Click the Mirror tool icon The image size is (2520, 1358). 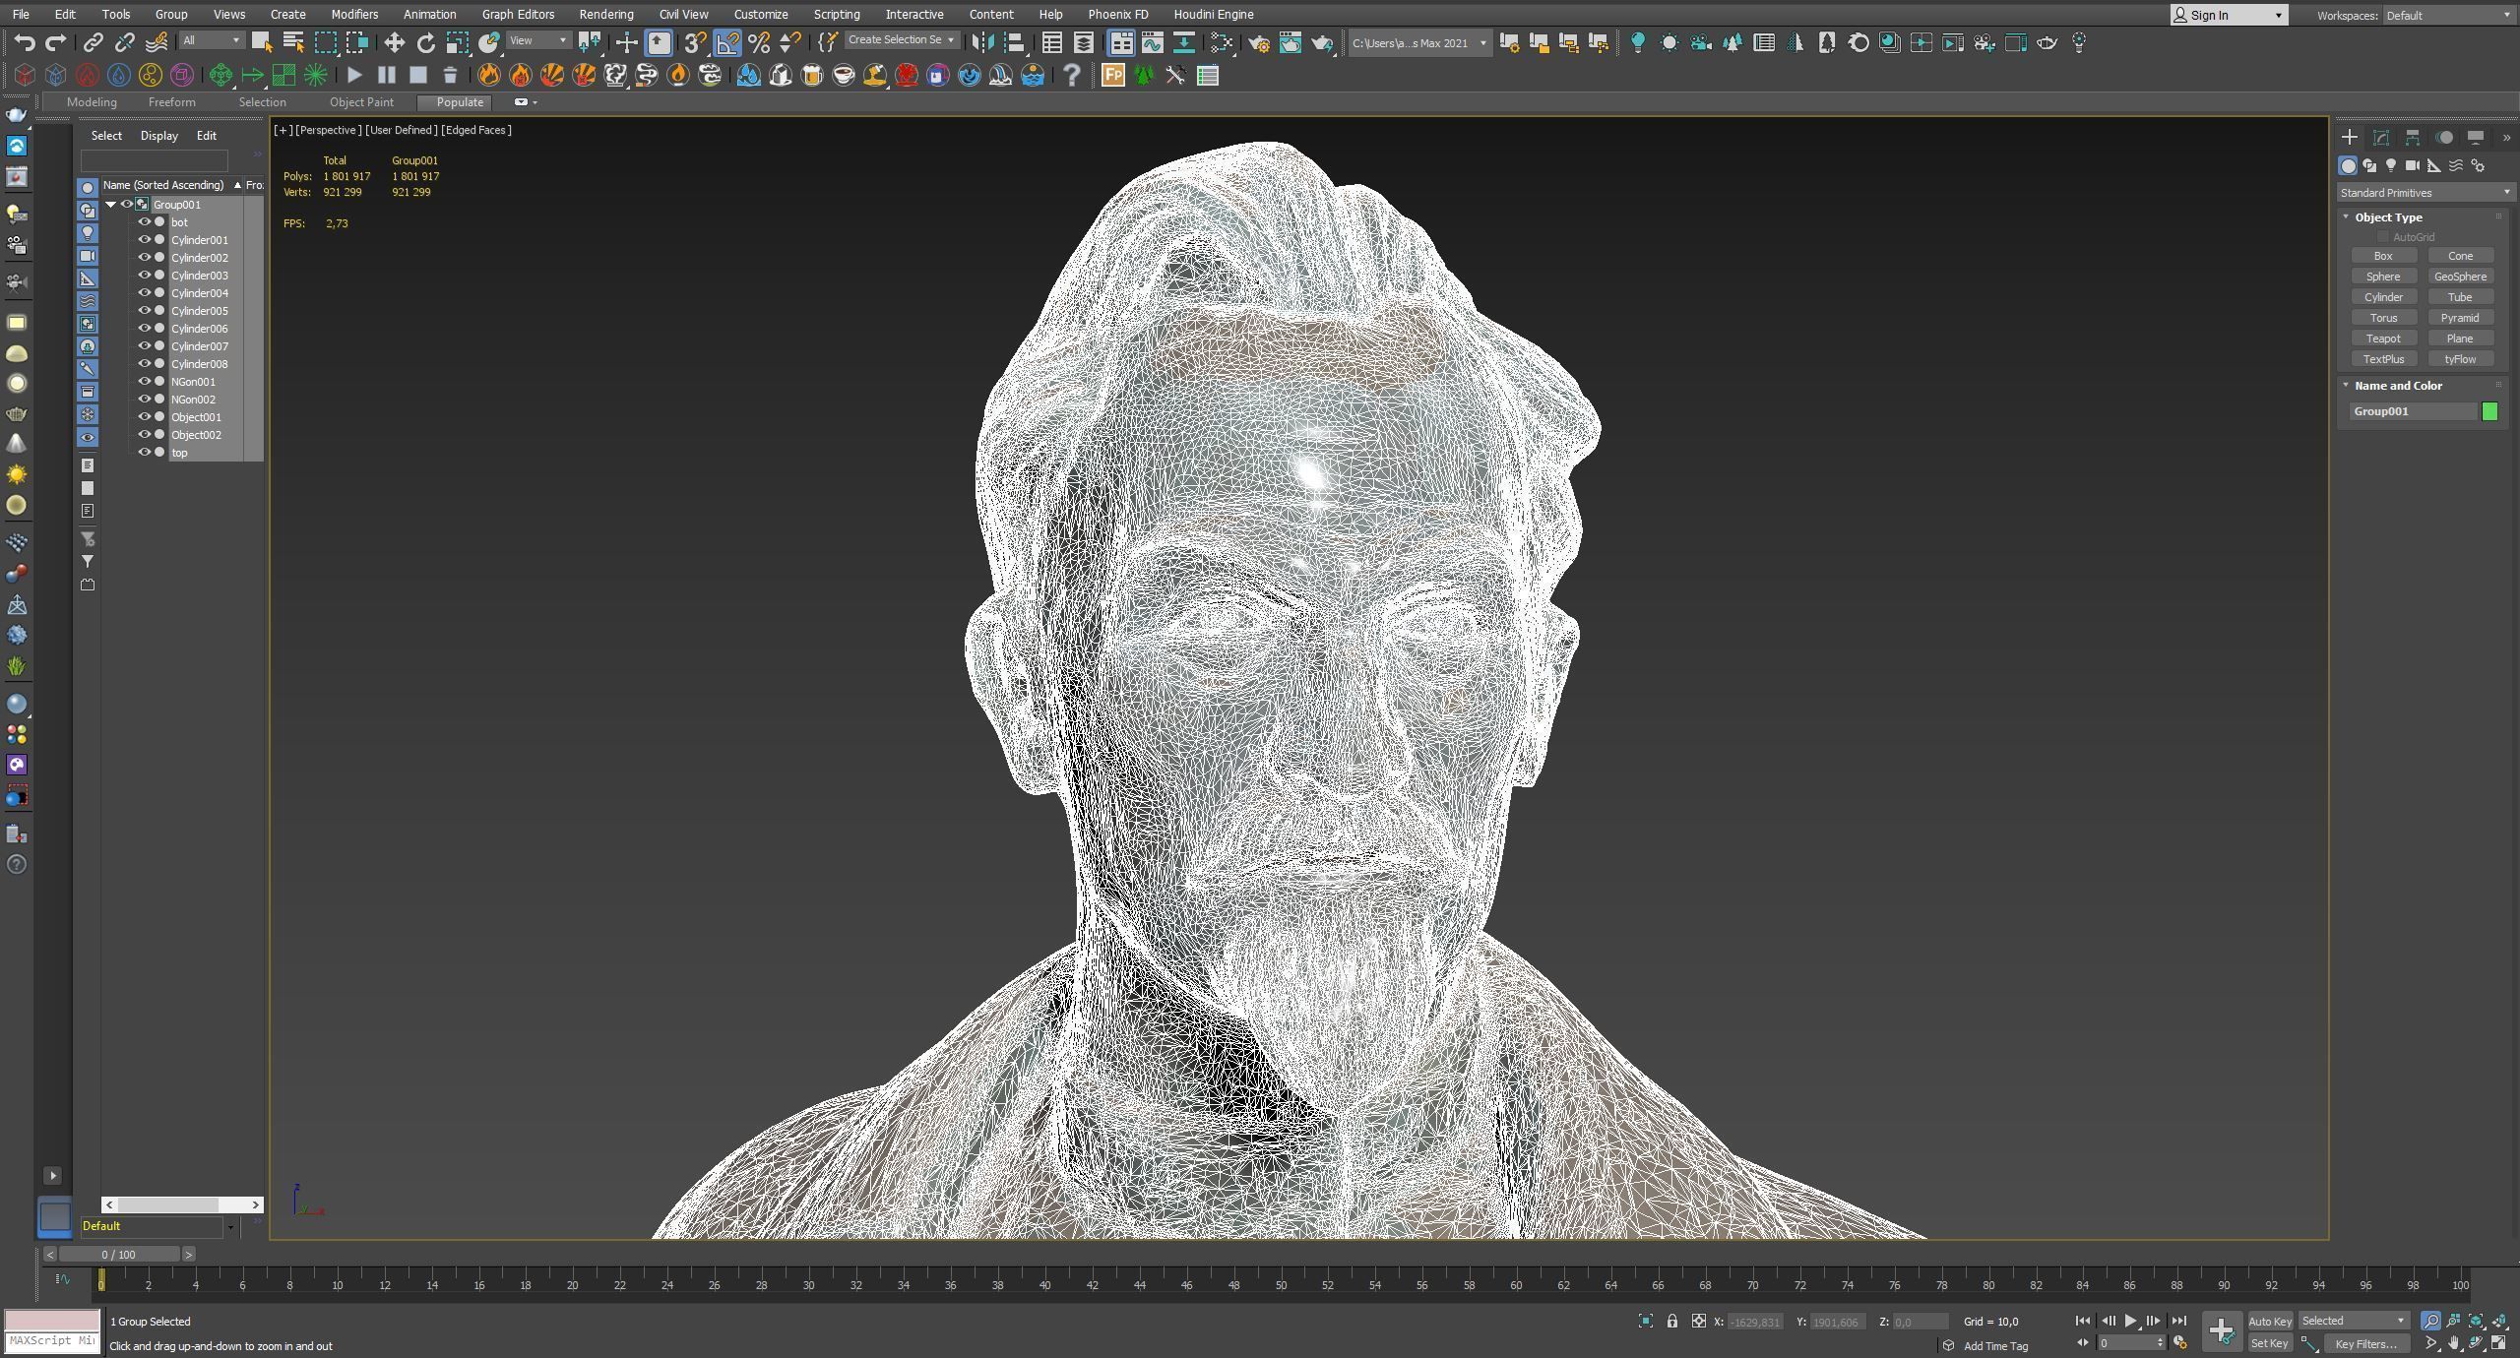pyautogui.click(x=982, y=42)
